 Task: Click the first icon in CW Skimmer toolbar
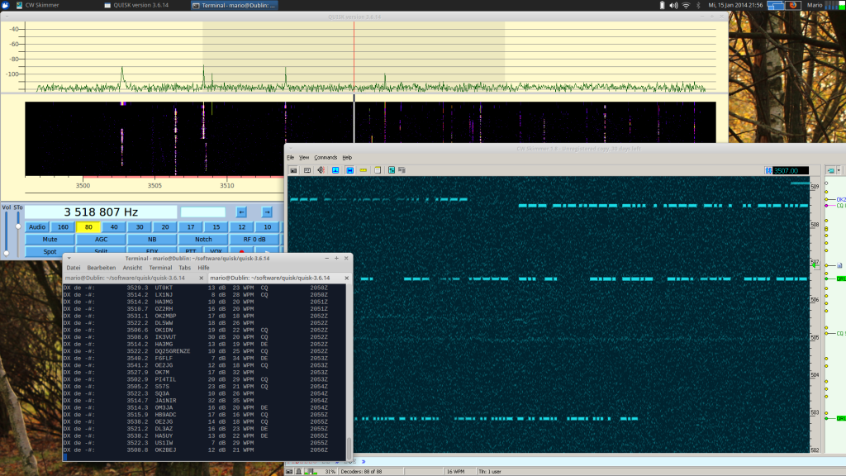[x=292, y=170]
